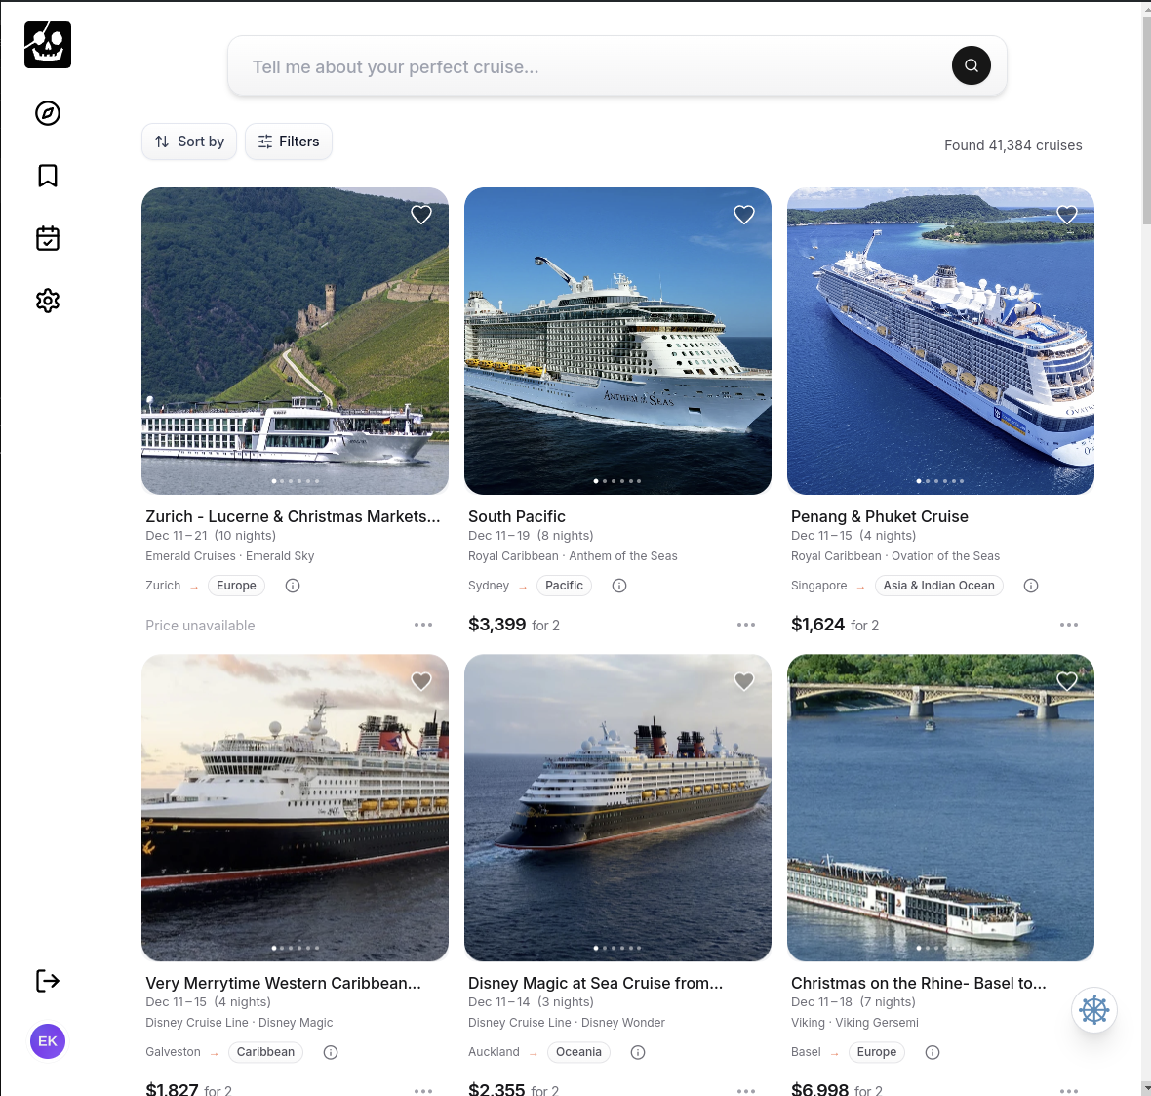Click the skull logo at the top left
The image size is (1151, 1096).
point(47,45)
